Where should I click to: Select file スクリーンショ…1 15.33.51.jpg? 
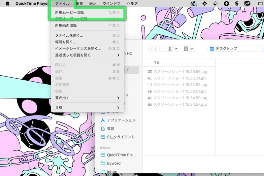[178, 91]
